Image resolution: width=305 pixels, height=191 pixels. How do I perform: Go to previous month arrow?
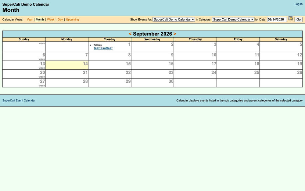[130, 34]
